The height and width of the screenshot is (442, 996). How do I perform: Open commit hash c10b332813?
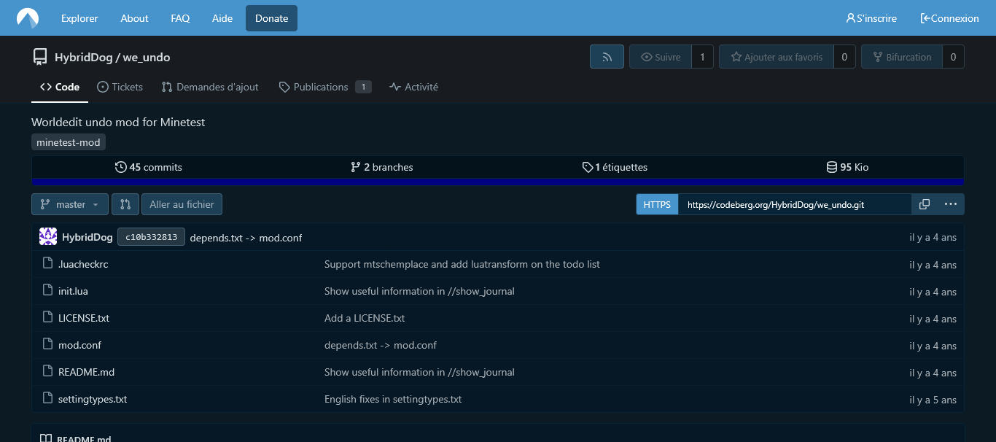coord(151,237)
